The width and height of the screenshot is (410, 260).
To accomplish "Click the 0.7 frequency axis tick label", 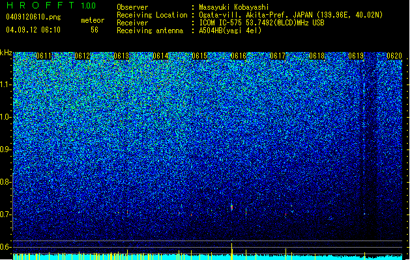I will click(x=6, y=214).
